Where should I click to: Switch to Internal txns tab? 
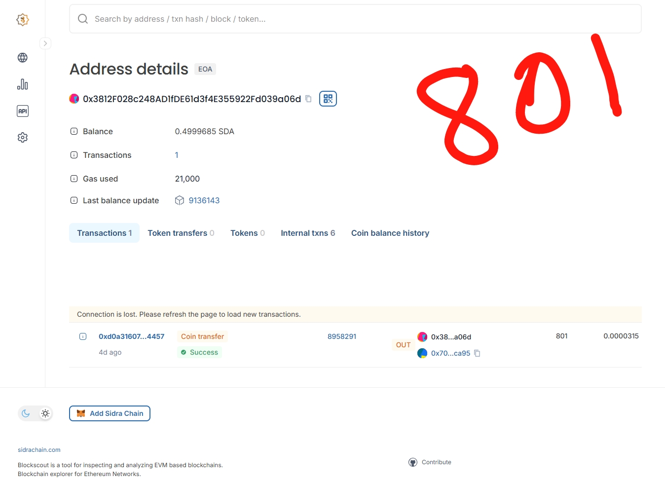click(x=307, y=233)
